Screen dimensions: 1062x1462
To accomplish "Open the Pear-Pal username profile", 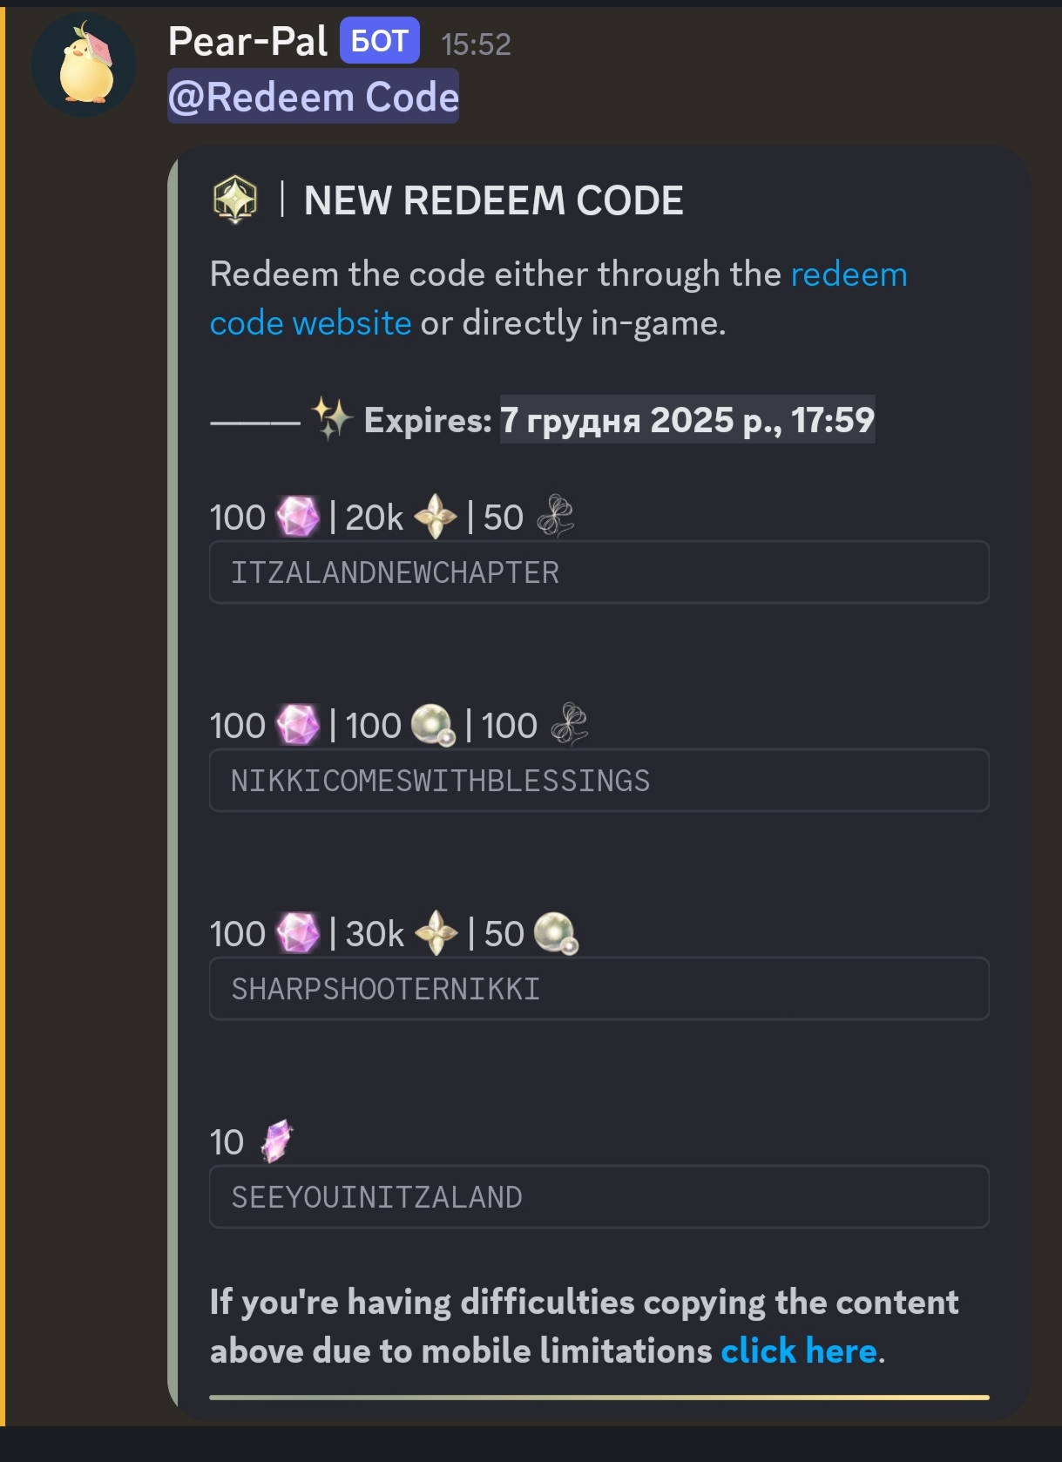I will [247, 41].
